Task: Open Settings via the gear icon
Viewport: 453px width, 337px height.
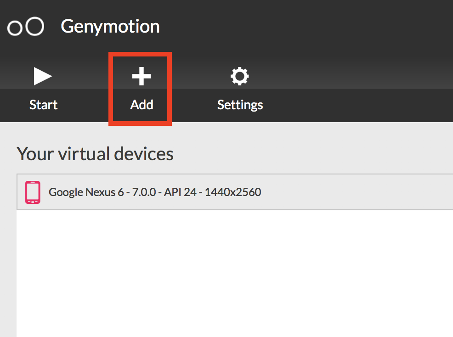Action: (x=239, y=76)
